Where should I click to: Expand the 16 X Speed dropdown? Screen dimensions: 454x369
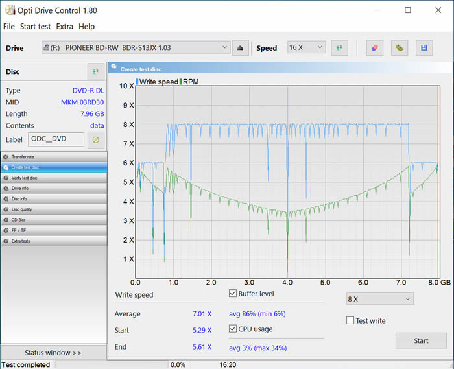click(306, 47)
